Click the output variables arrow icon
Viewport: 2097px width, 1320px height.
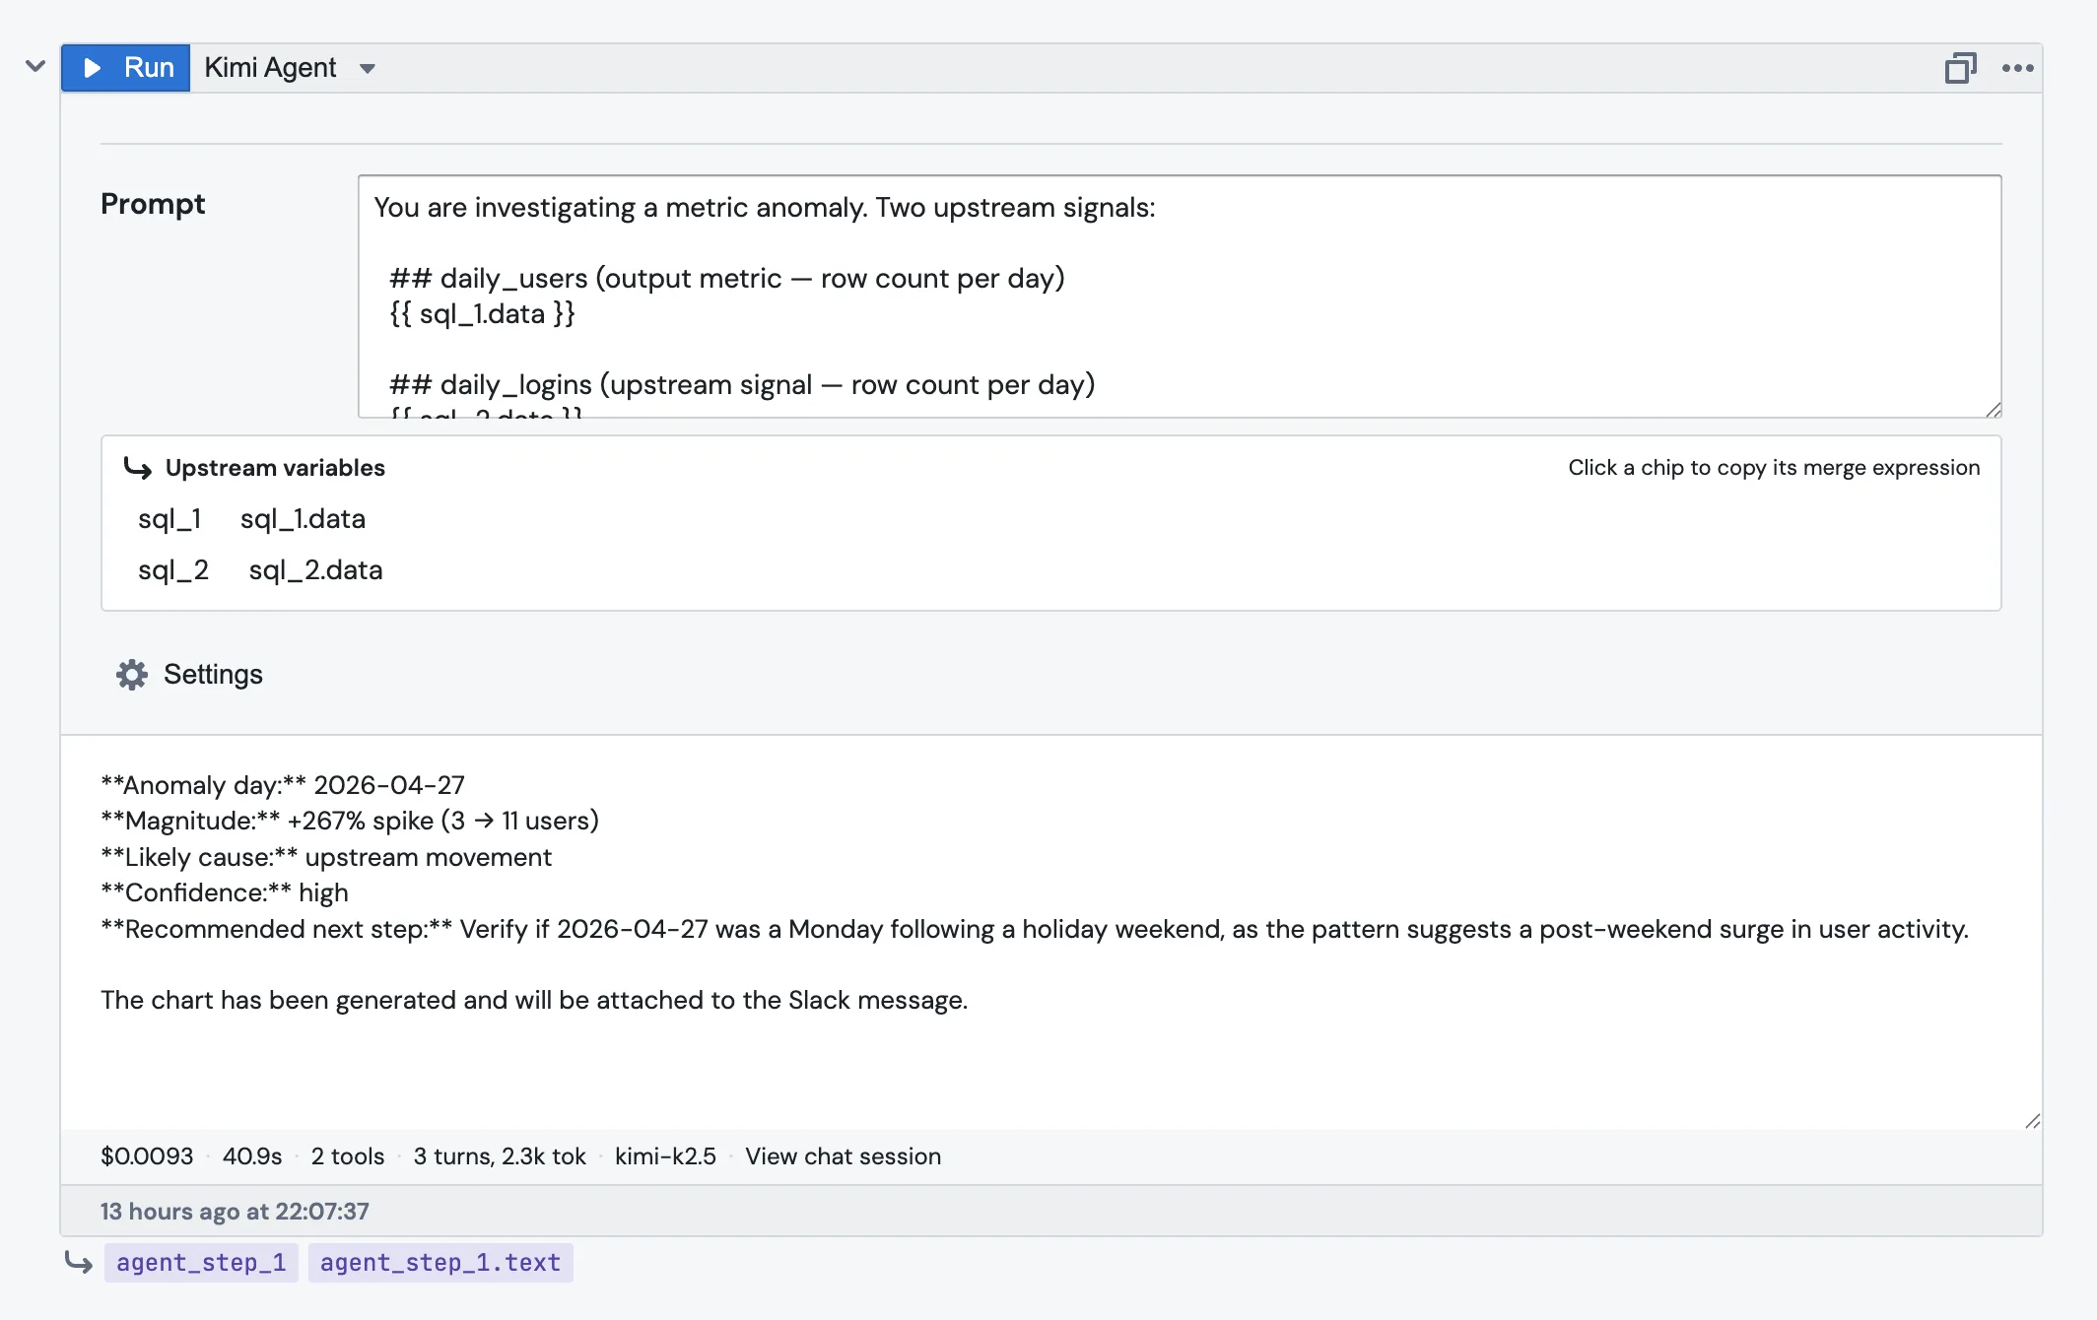coord(79,1262)
